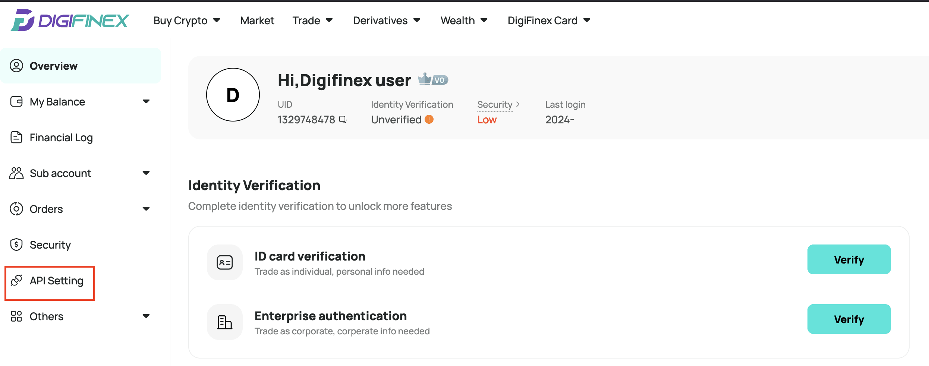
Task: Open Security in the sidebar
Action: [x=81, y=245]
